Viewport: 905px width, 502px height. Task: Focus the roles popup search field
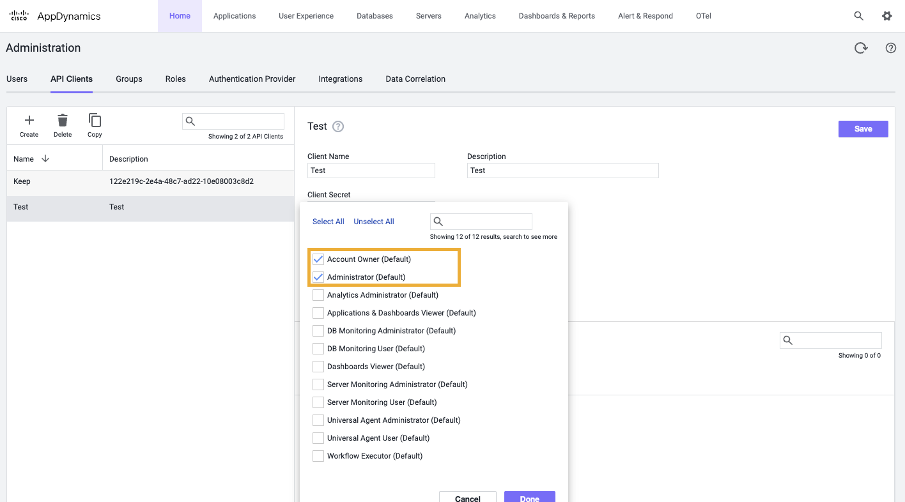[481, 222]
